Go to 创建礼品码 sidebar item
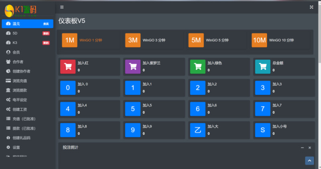 [x=22, y=138]
